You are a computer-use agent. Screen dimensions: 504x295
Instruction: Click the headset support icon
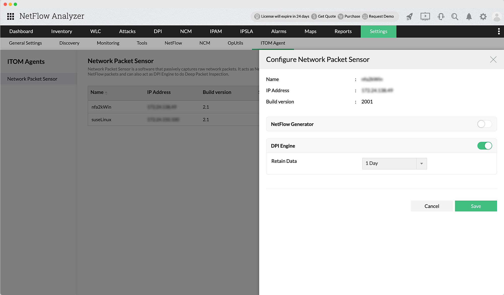click(x=441, y=17)
